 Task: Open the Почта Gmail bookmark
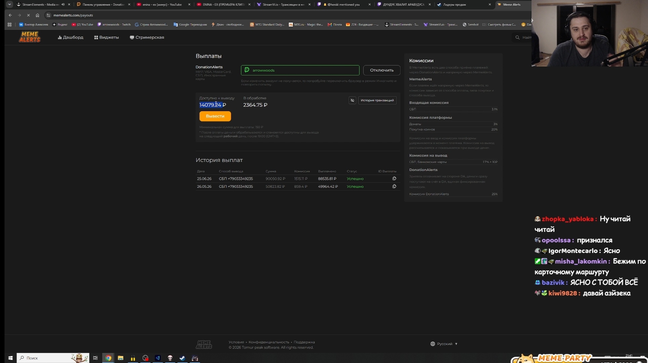tap(334, 25)
